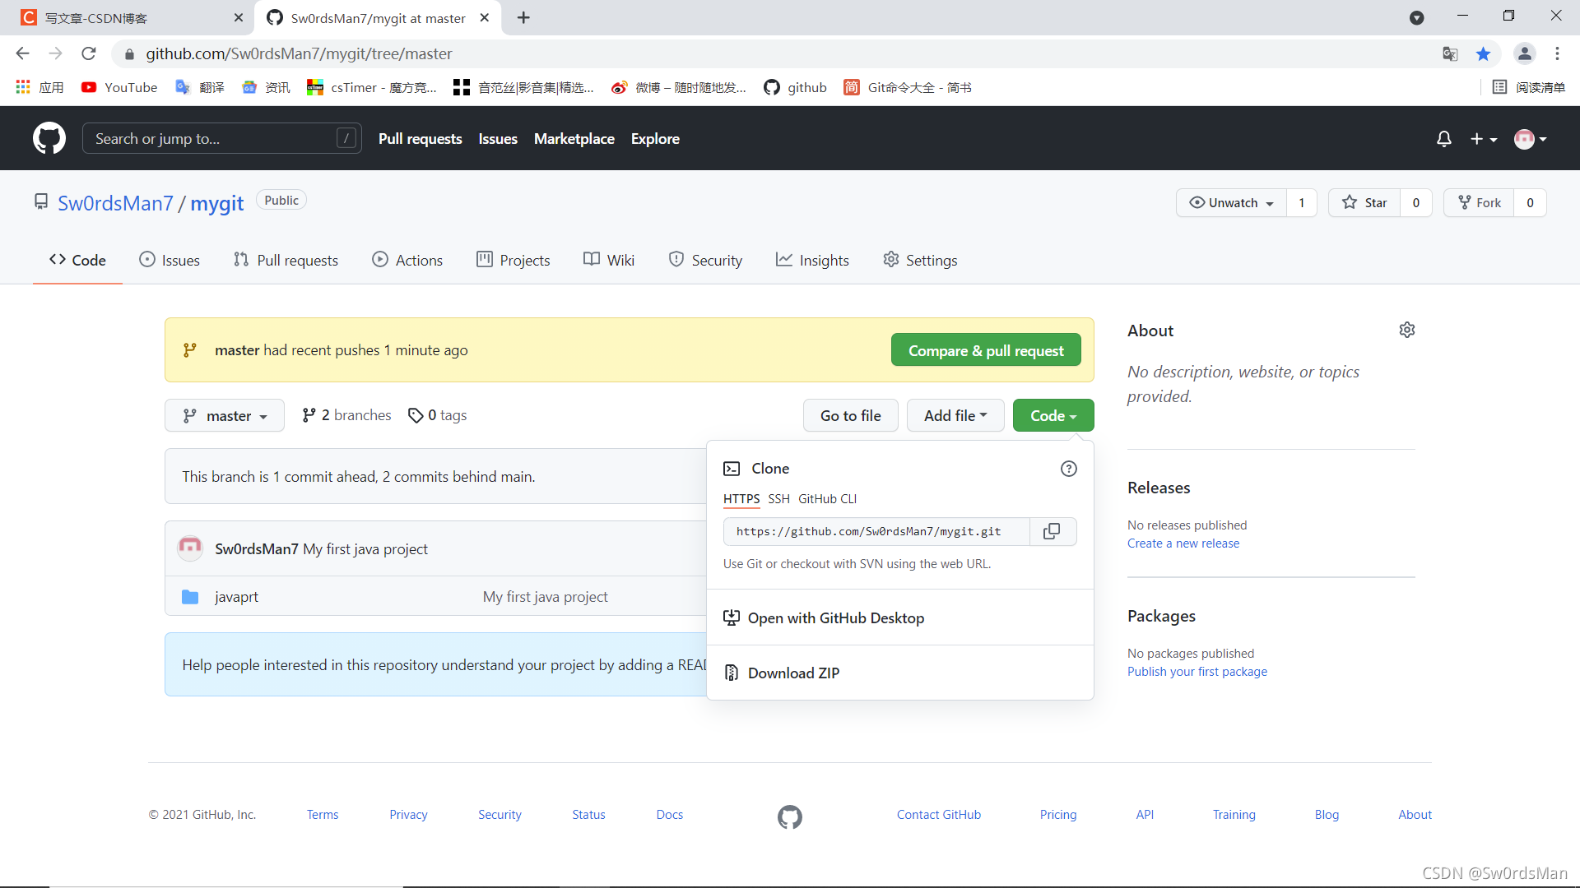Open the Pull requests repository tab
Image resolution: width=1580 pixels, height=888 pixels.
click(286, 260)
